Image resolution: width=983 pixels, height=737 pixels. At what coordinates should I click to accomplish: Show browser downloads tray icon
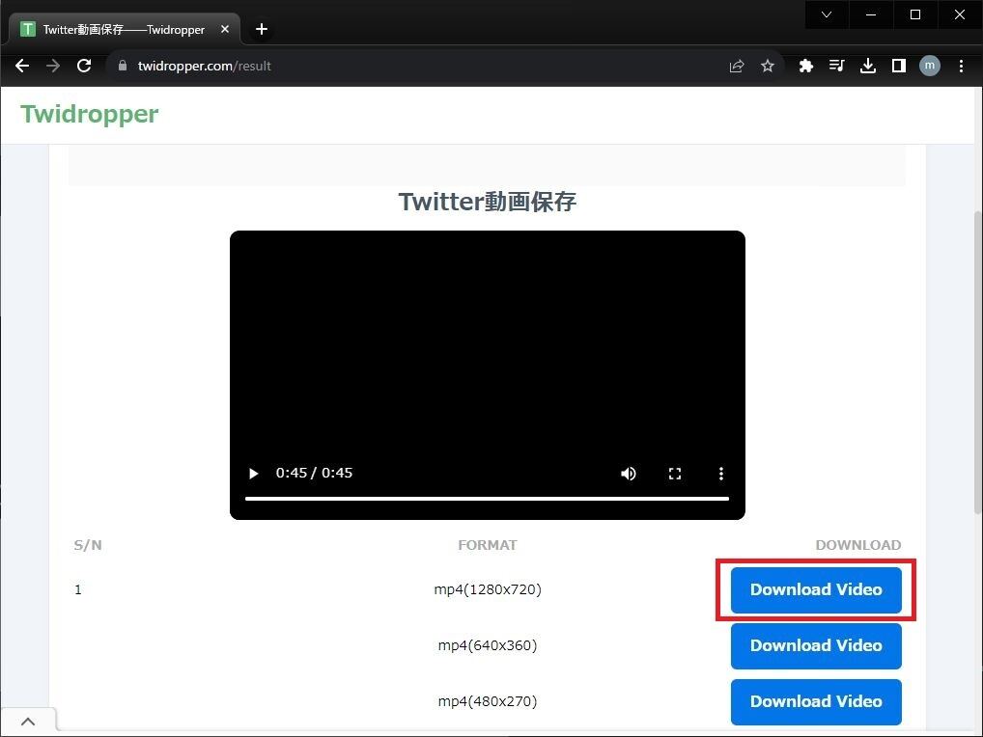click(x=868, y=66)
